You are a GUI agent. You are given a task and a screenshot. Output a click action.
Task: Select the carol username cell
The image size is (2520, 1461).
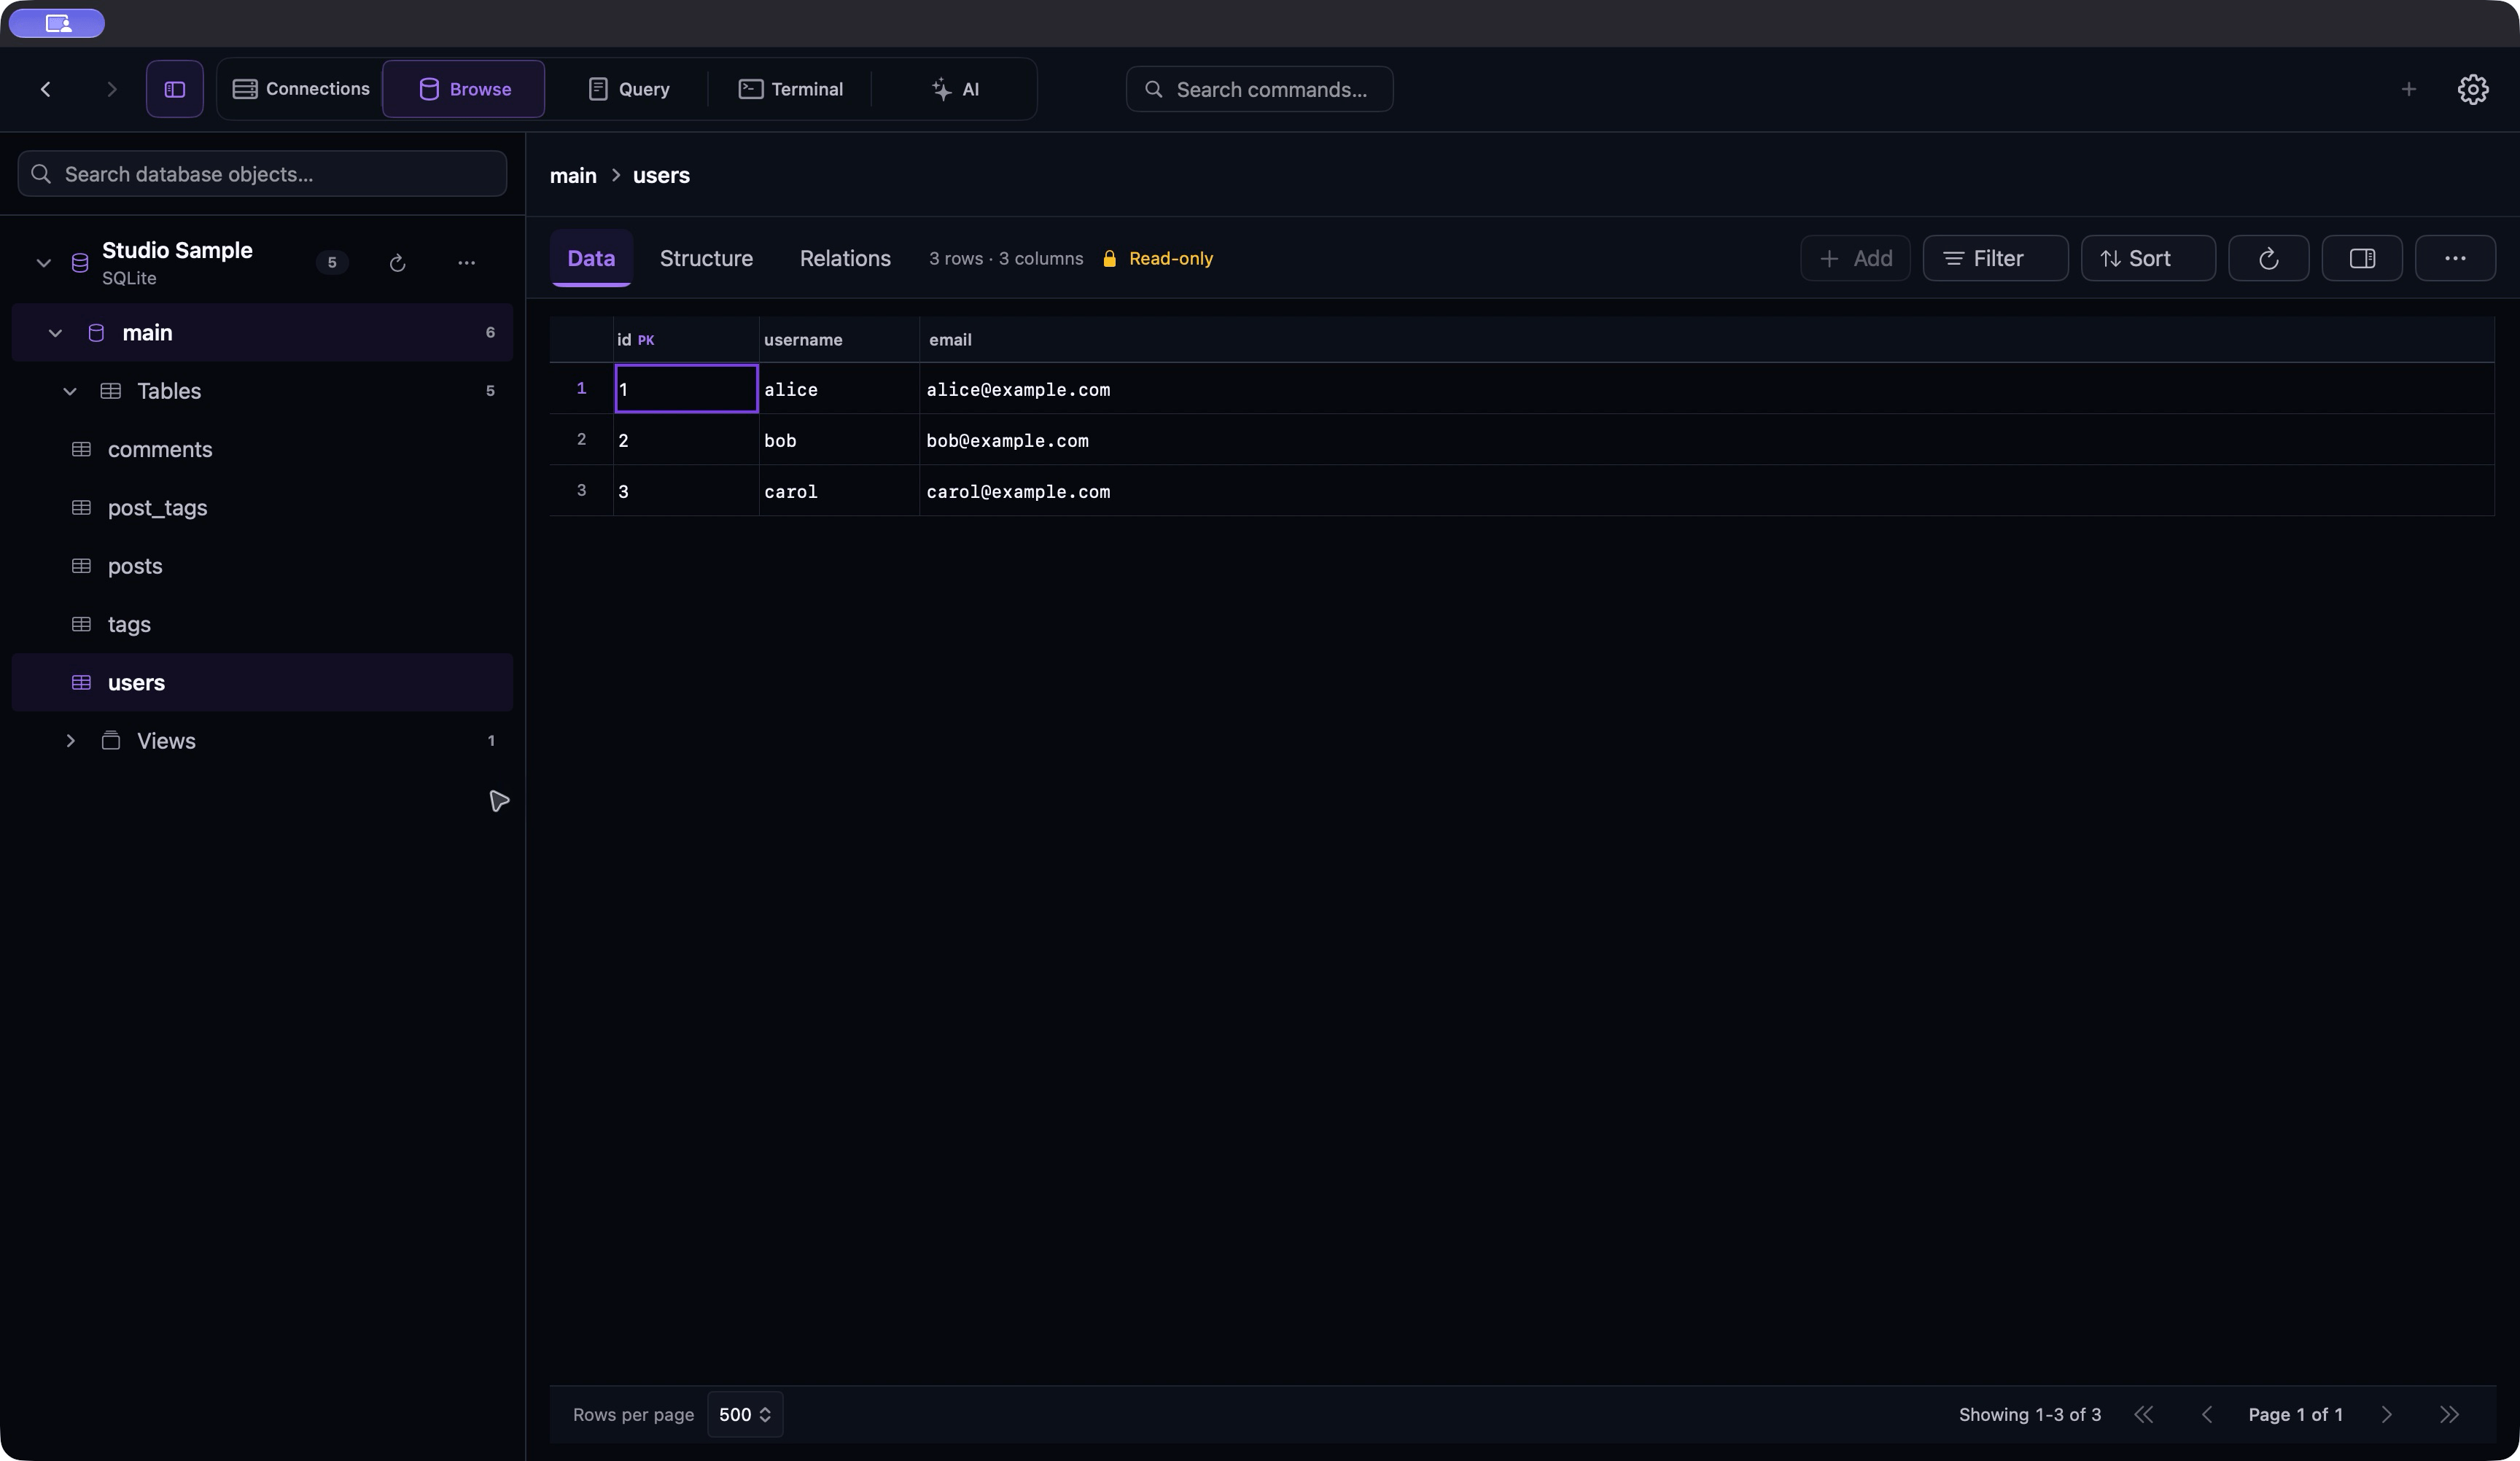839,491
